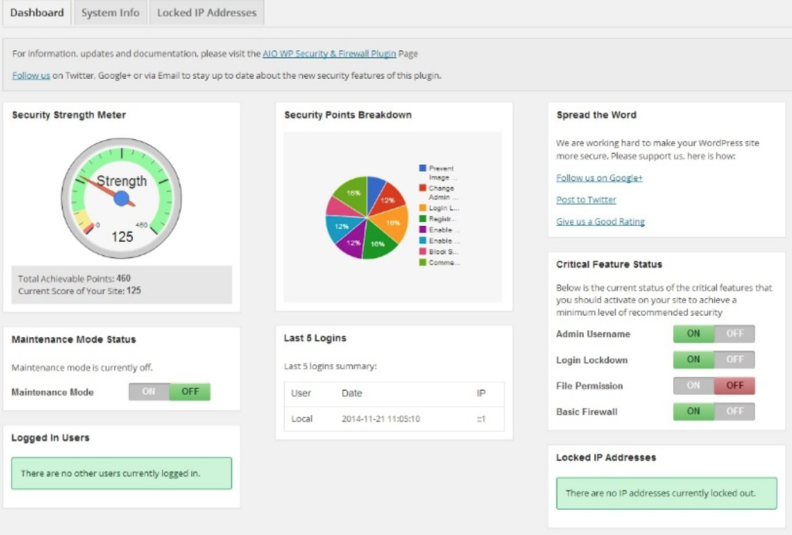Switch to the System Info tab
The width and height of the screenshot is (792, 535).
(x=110, y=13)
